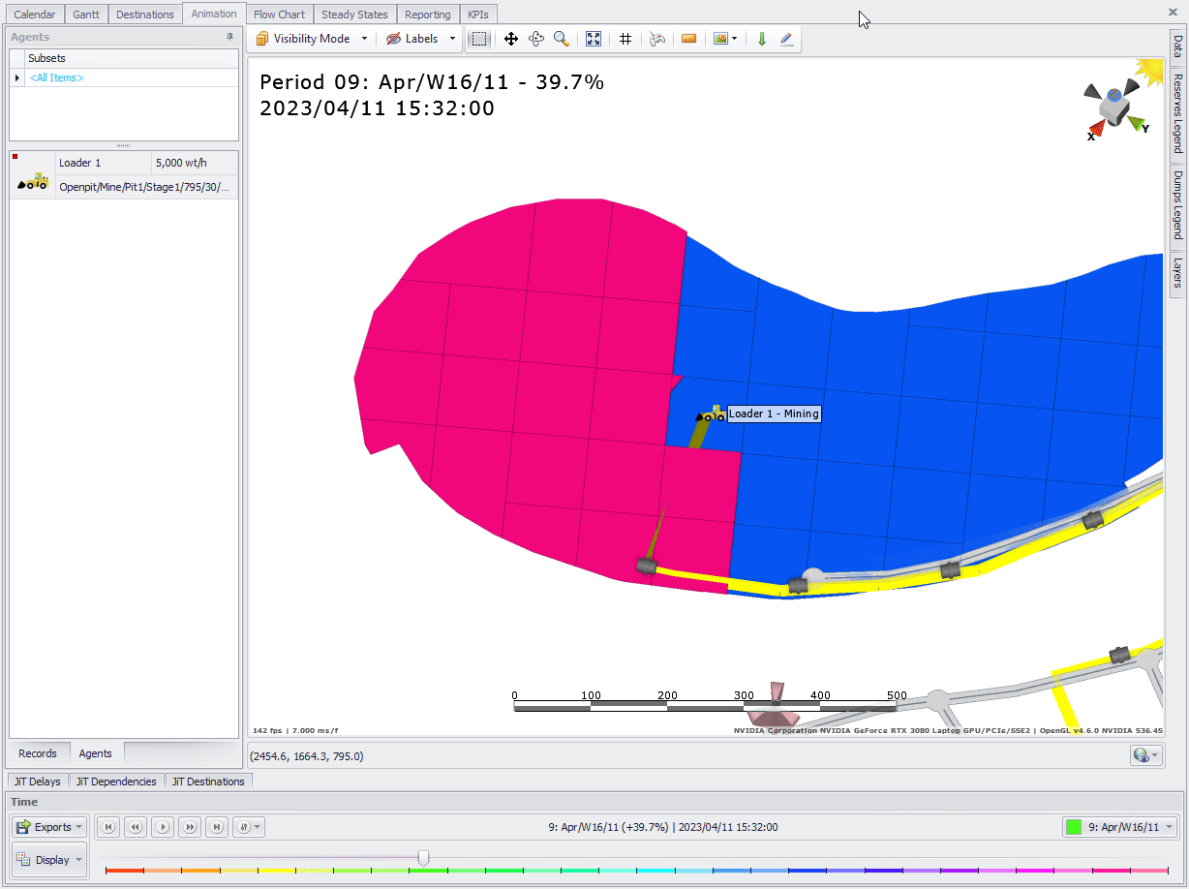Click the grid display icon
The height and width of the screenshot is (889, 1189).
coord(625,39)
